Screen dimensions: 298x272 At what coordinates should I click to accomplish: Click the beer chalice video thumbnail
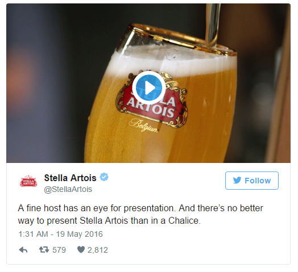coord(148,83)
